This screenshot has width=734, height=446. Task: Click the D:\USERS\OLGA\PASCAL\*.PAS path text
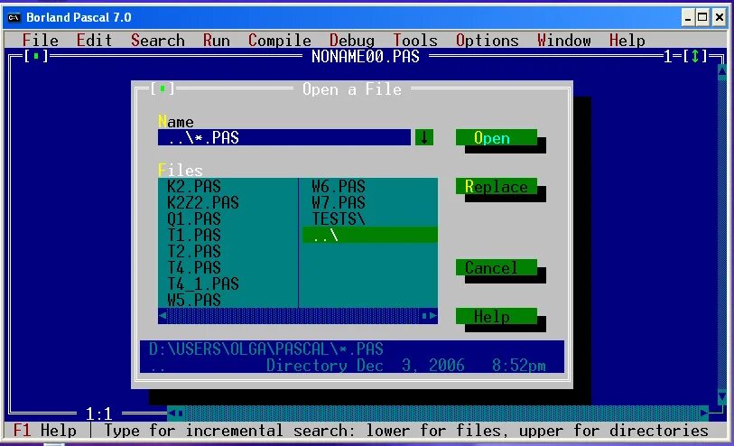266,348
